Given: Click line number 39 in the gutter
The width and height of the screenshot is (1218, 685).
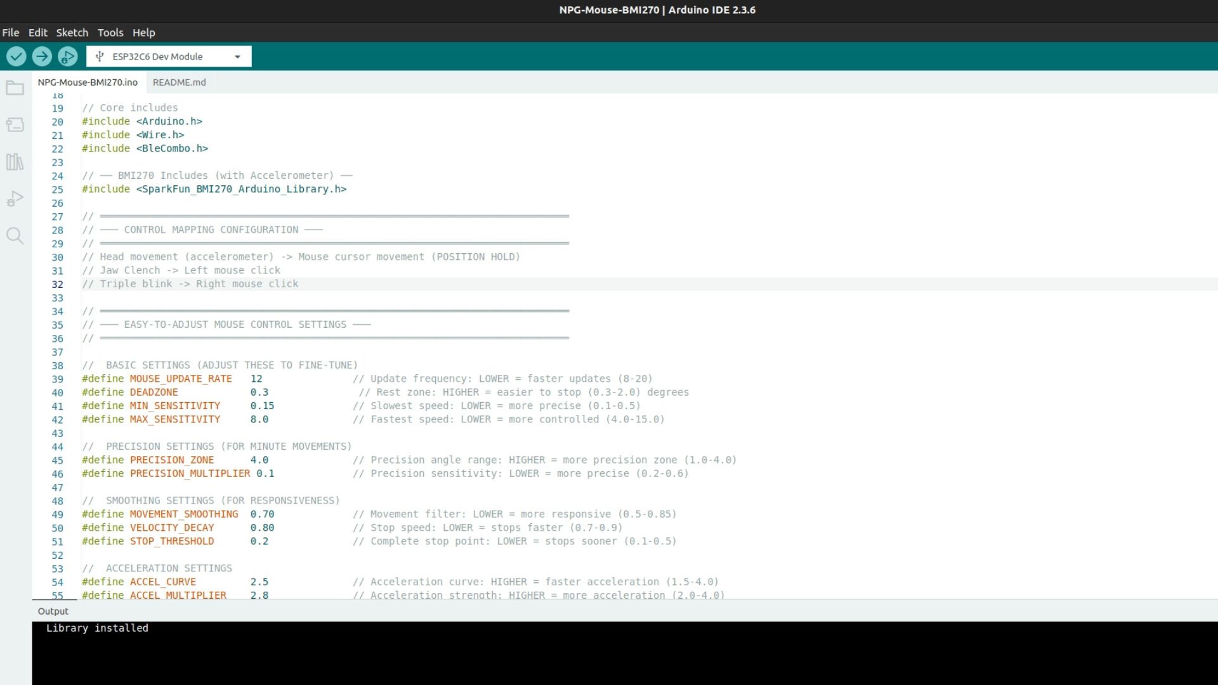Looking at the screenshot, I should pos(58,379).
